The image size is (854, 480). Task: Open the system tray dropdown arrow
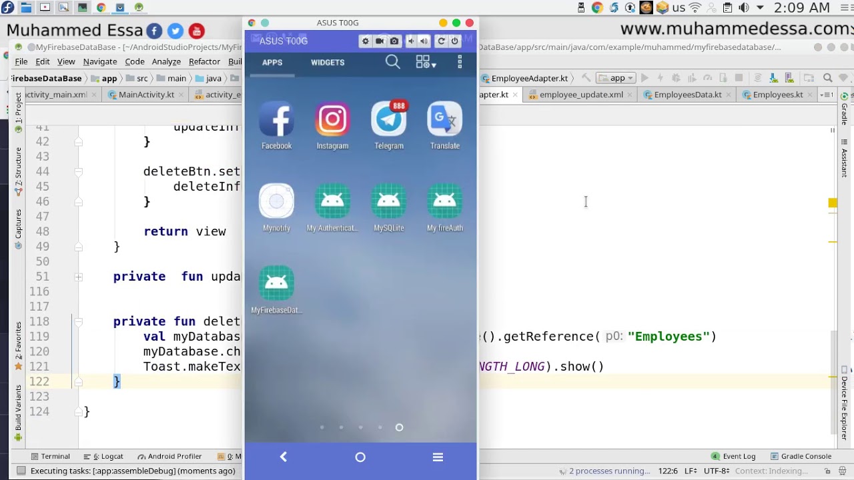click(761, 7)
